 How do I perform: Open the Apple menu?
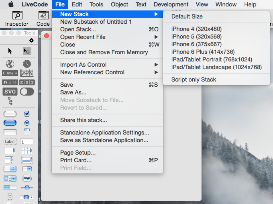(11, 4)
